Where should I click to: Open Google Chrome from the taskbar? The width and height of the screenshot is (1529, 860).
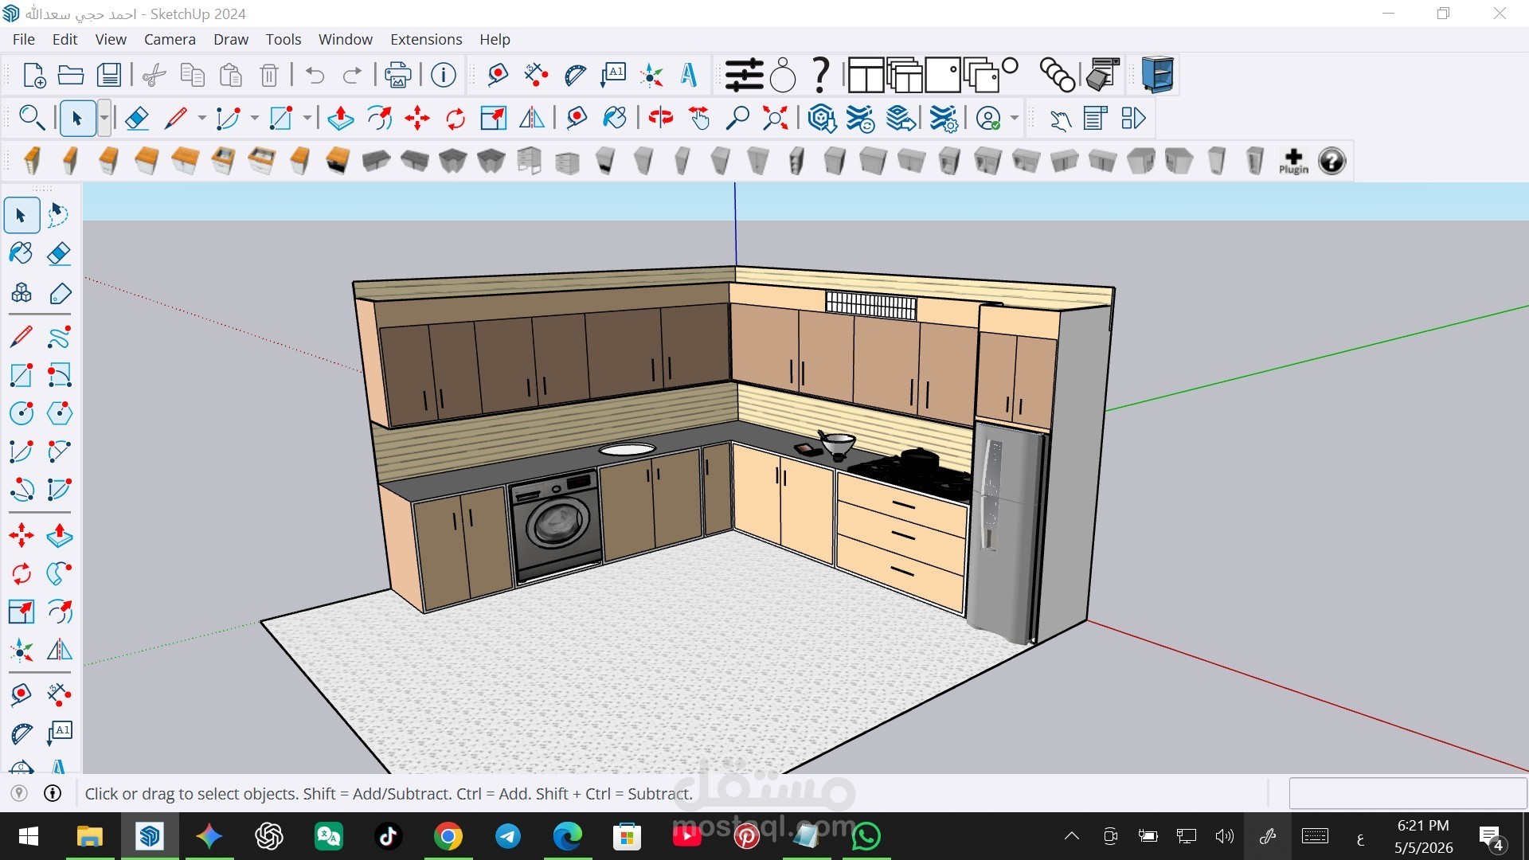click(448, 836)
